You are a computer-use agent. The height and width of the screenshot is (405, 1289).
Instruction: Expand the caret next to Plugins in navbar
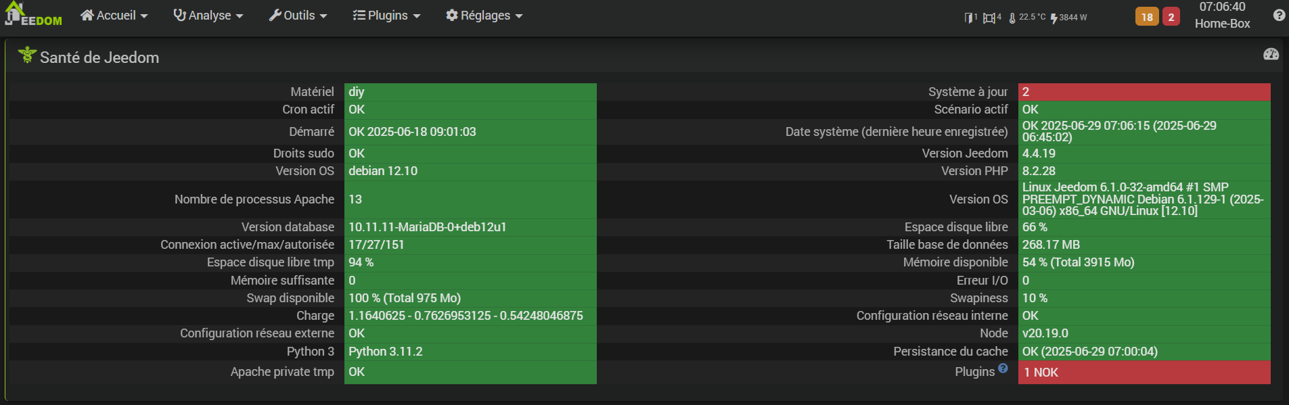417,16
